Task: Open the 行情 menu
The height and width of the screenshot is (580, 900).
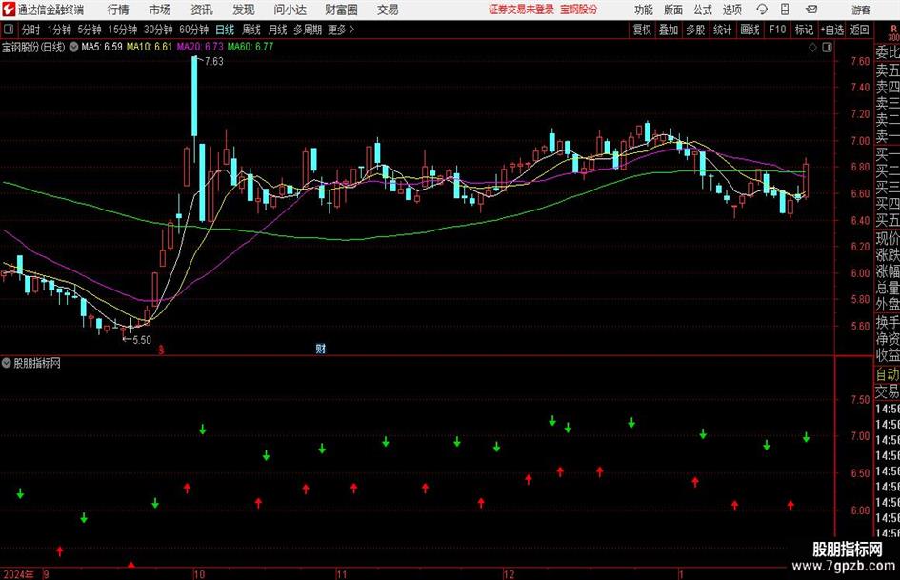Action: point(118,10)
